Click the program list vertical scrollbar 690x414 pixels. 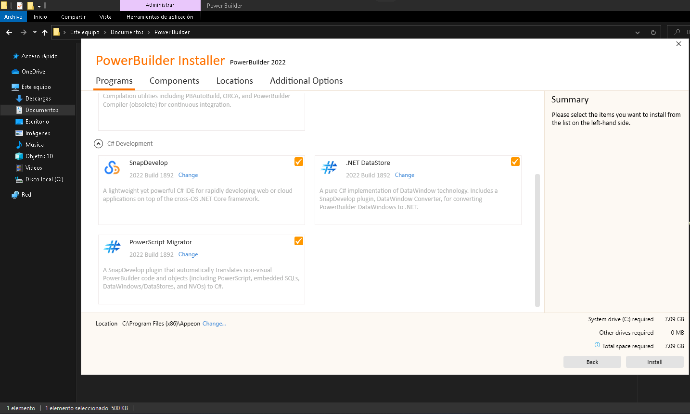click(537, 240)
